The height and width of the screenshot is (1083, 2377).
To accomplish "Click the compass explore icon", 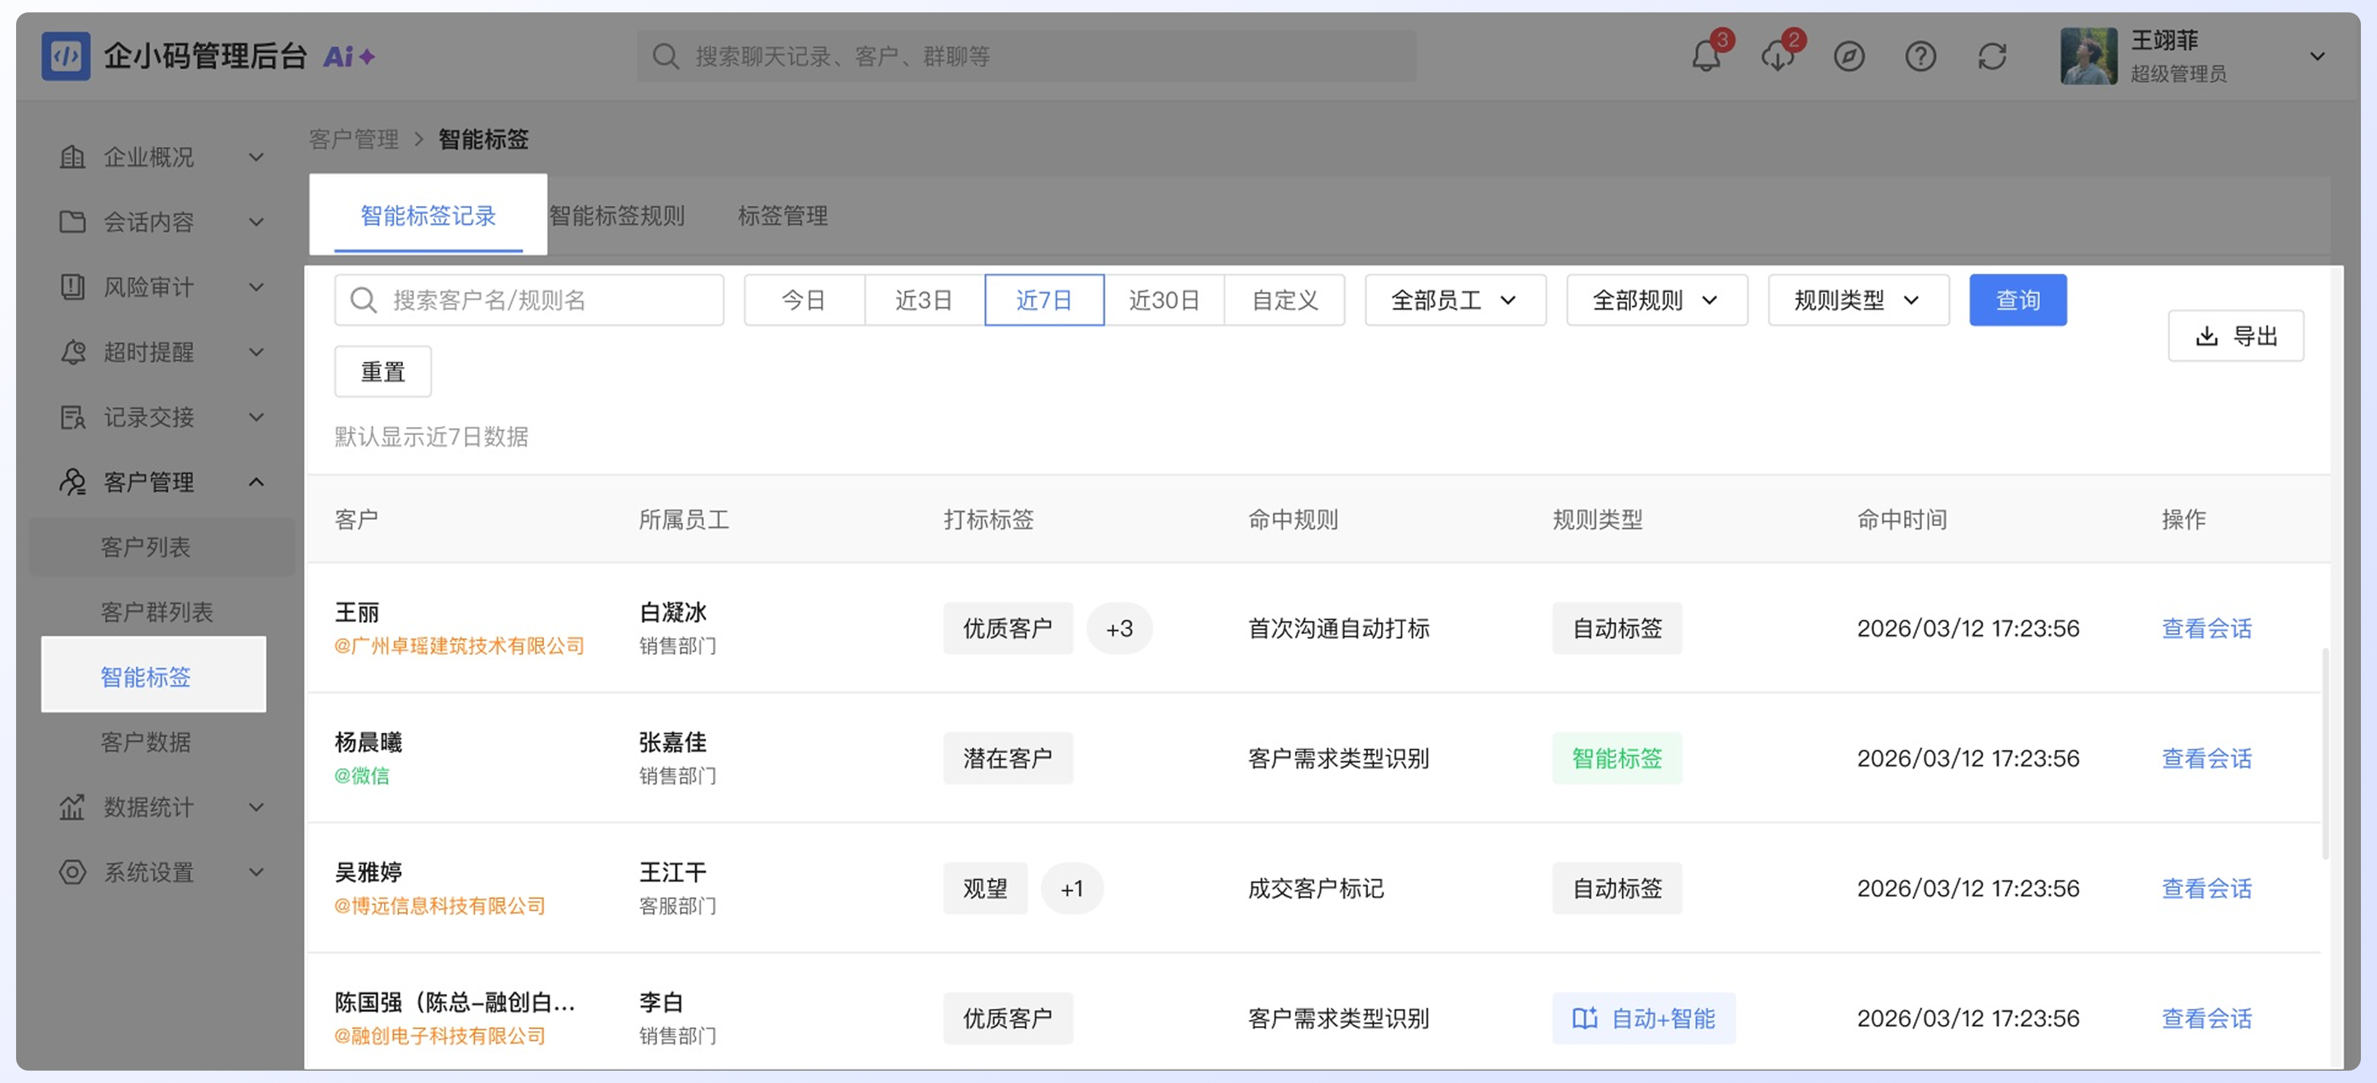I will coord(1848,56).
